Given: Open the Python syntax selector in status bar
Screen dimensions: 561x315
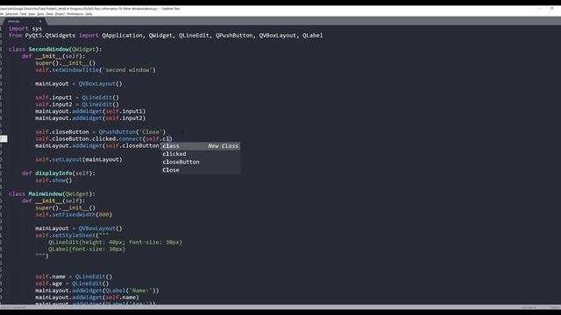Looking at the screenshot, I should [555, 307].
